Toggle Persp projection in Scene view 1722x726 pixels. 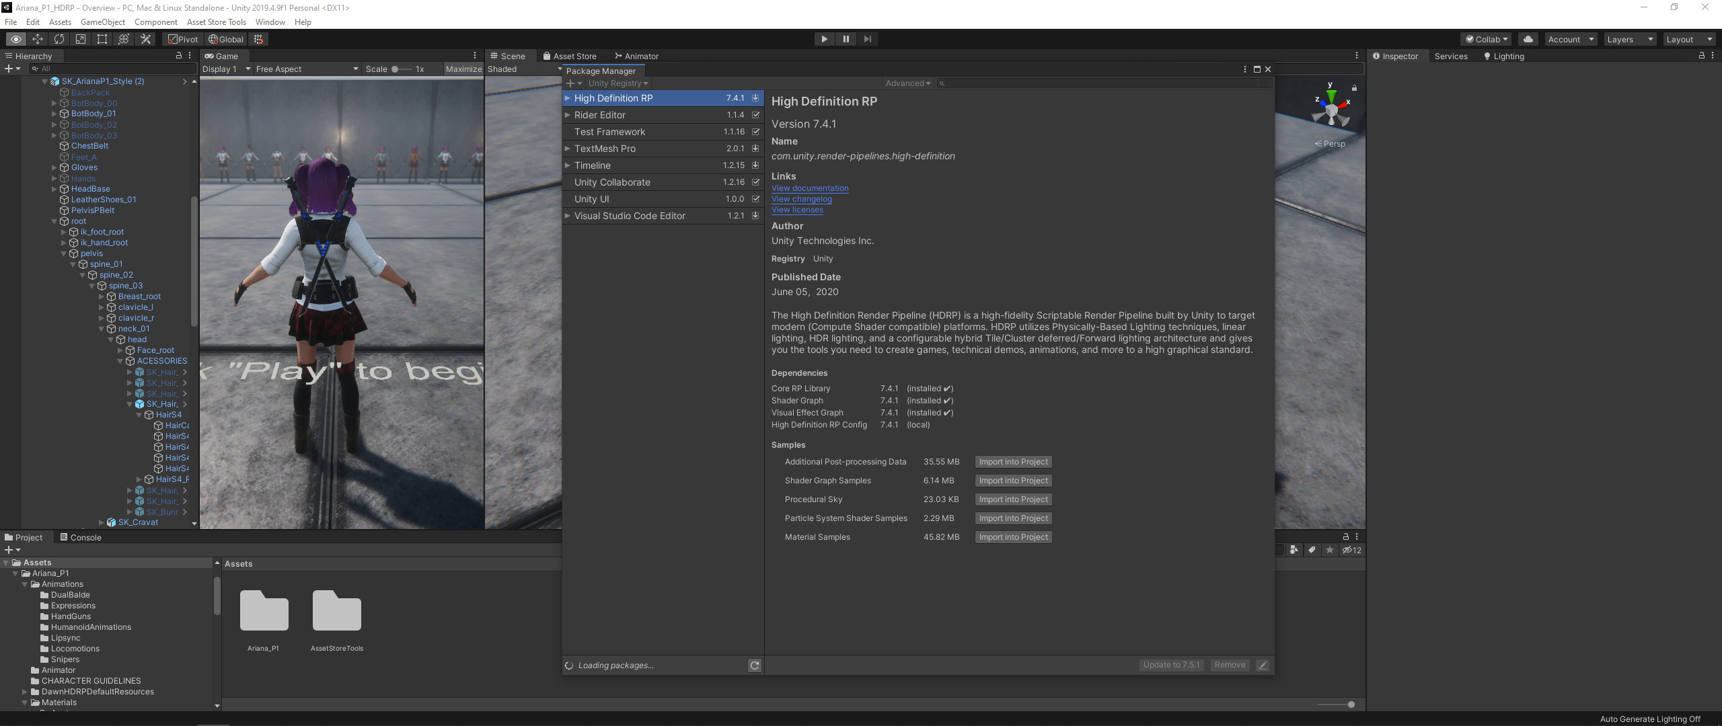point(1330,144)
